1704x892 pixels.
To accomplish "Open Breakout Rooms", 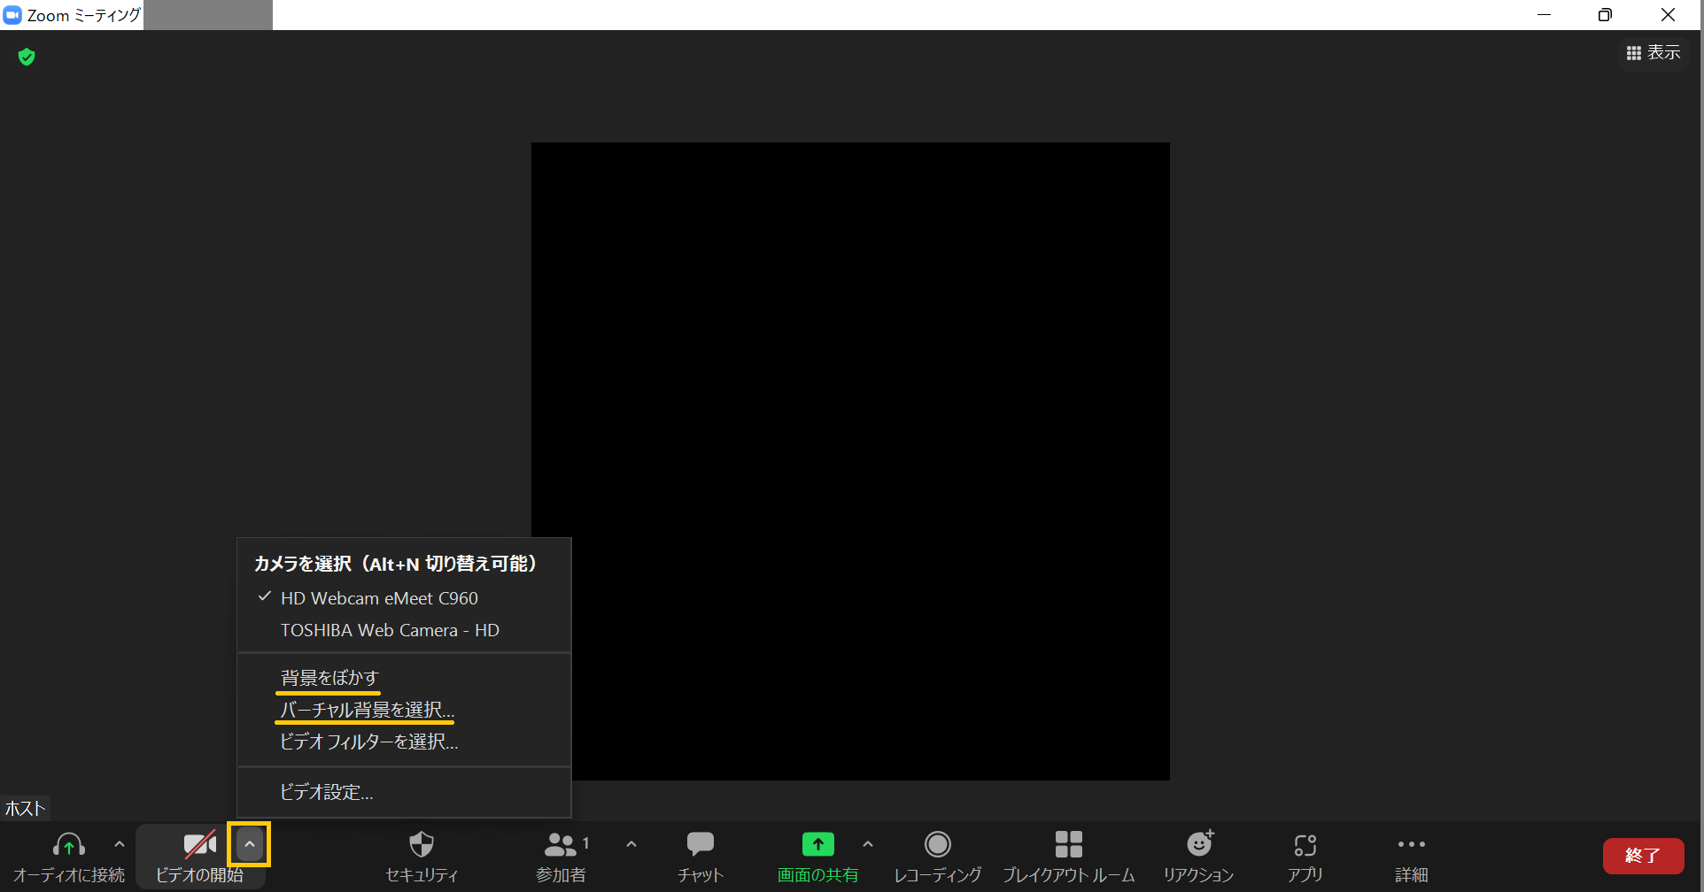I will [x=1068, y=845].
